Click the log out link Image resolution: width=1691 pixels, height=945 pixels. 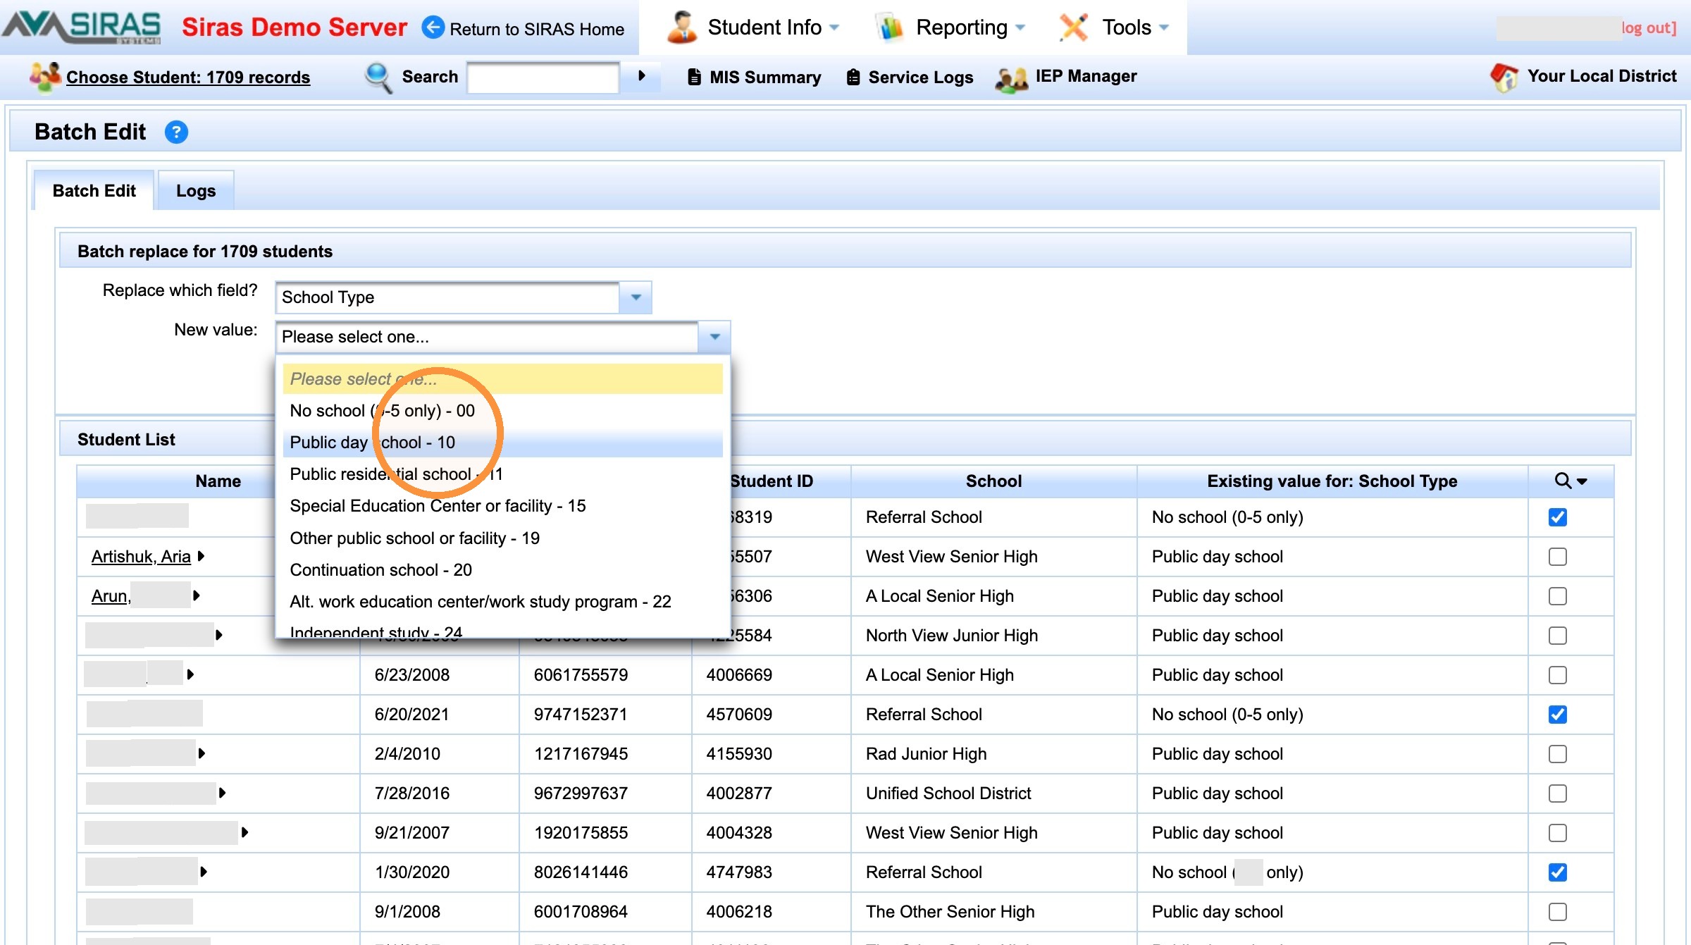[x=1649, y=27]
